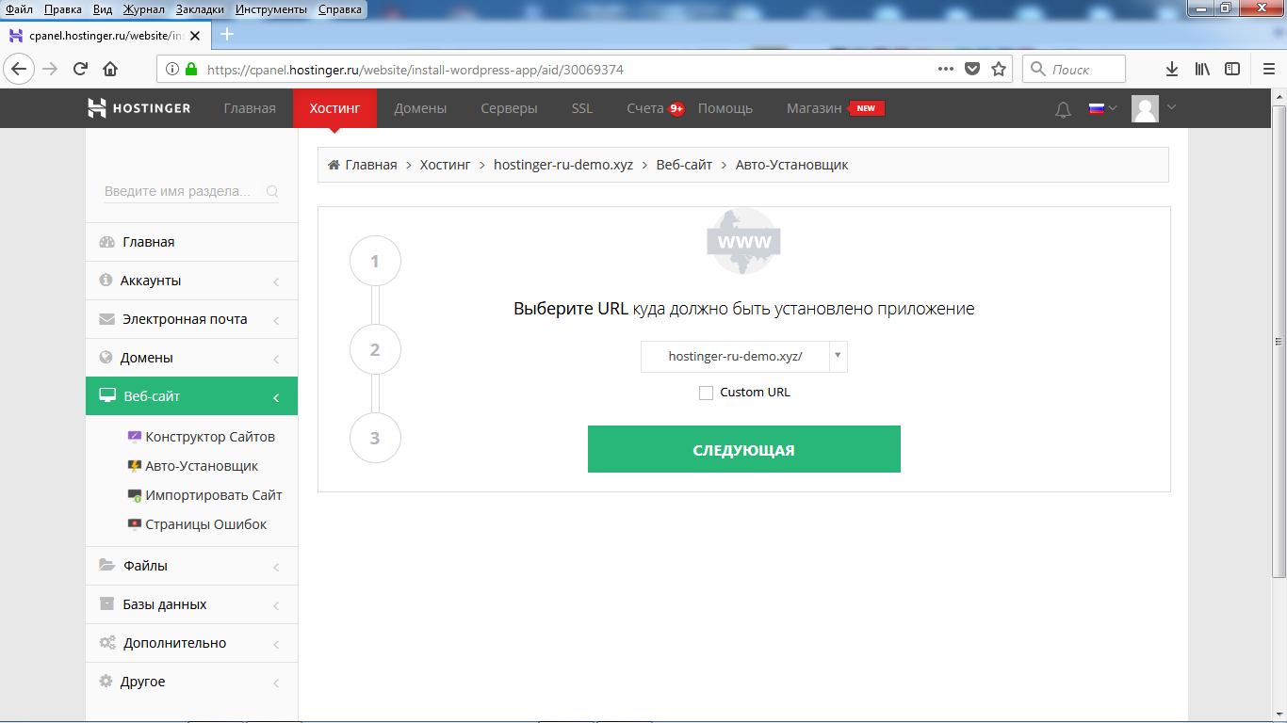Open the hostinger-ru-demo.xyz URL dropdown
1287x723 pixels.
[743, 357]
